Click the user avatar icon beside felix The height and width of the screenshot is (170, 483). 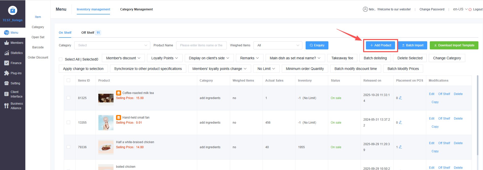point(365,9)
